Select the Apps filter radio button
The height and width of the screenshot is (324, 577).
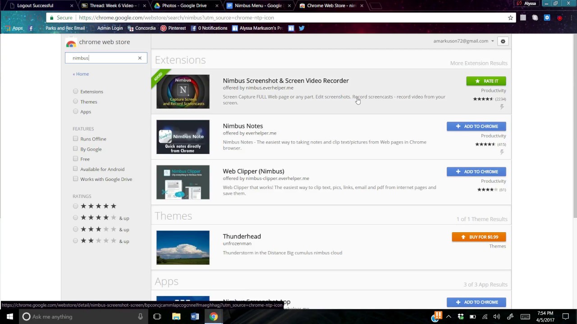pyautogui.click(x=76, y=112)
